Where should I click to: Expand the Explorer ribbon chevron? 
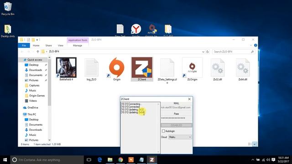(x=251, y=46)
